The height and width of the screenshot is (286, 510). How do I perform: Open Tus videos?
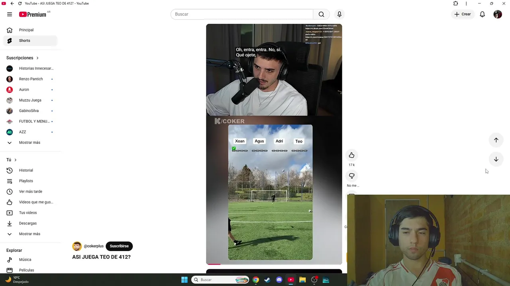(x=30, y=213)
